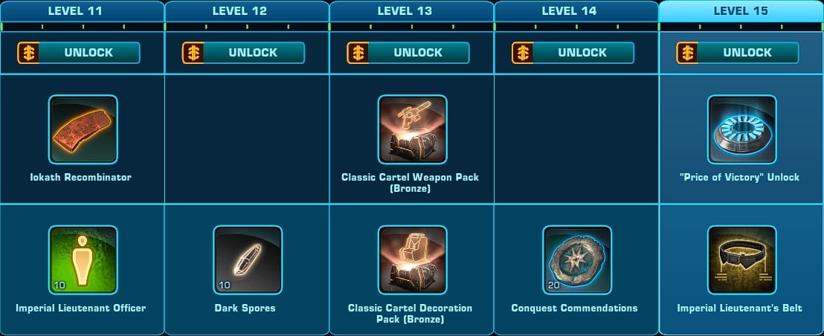Select the highlighted Level 15 header
This screenshot has height=336, width=824.
tap(741, 11)
